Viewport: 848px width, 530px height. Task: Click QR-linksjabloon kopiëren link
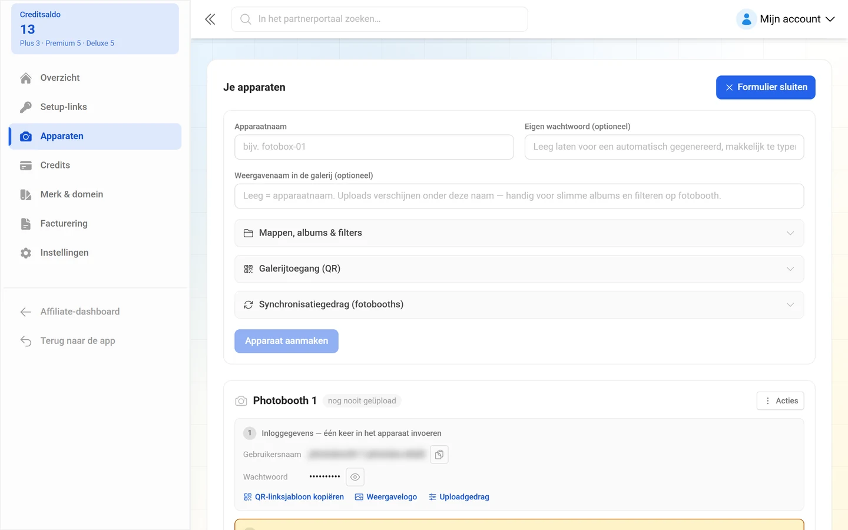[294, 497]
